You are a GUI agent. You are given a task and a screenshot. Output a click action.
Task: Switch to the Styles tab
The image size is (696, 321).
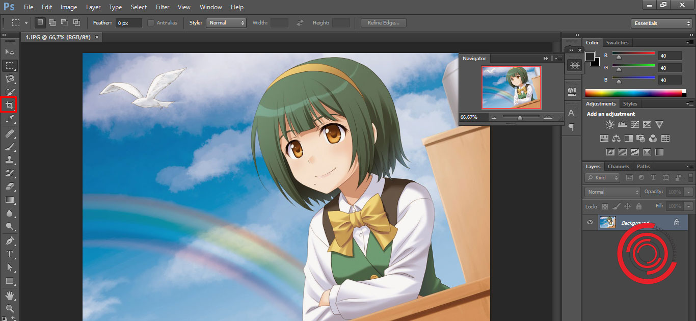click(630, 104)
